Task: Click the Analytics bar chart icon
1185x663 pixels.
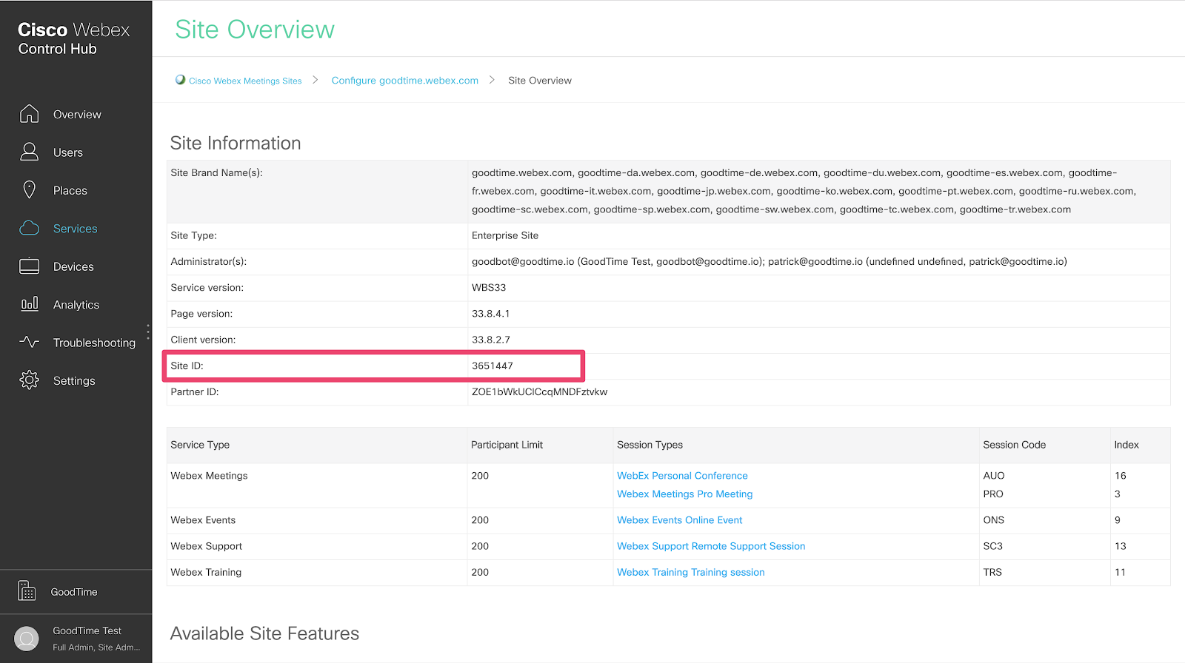Action: point(30,304)
